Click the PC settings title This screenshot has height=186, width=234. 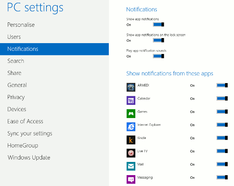click(x=35, y=7)
